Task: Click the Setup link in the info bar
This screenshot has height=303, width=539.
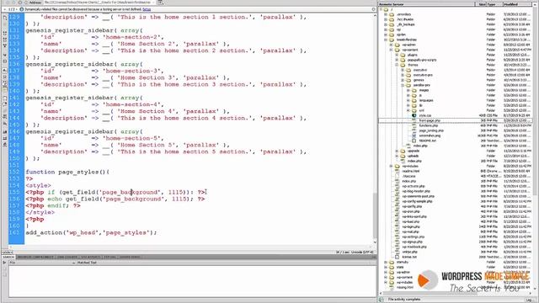Action: tap(147, 9)
